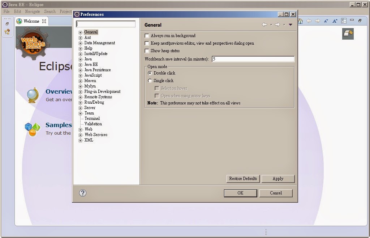Enable Always run in background checkbox

point(147,36)
